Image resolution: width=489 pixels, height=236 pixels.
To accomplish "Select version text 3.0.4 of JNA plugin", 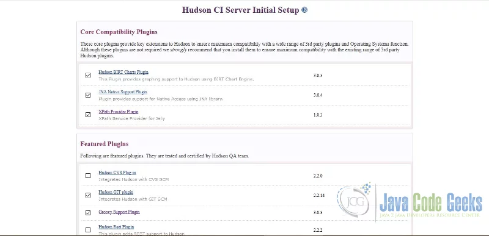I will tap(318, 95).
